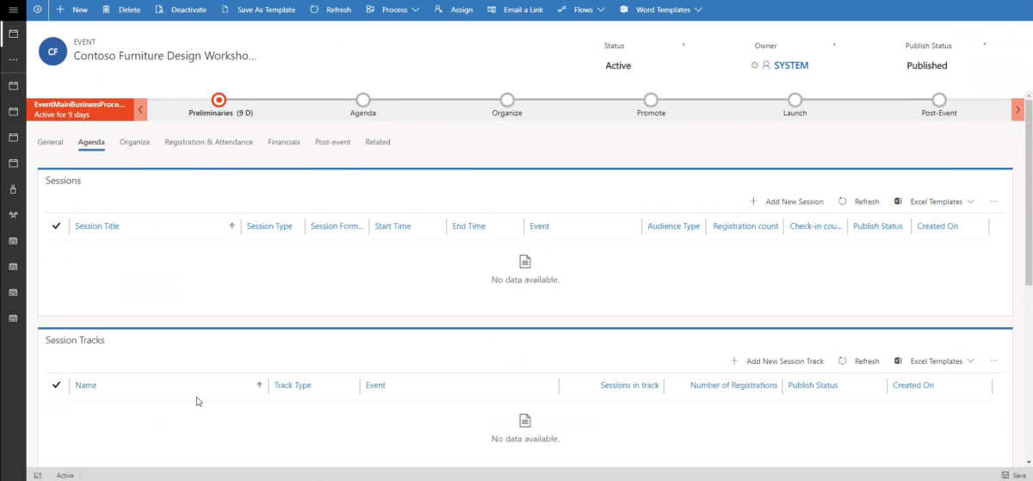This screenshot has height=481, width=1033.
Task: Select the Organize process stage circle
Action: click(x=507, y=100)
